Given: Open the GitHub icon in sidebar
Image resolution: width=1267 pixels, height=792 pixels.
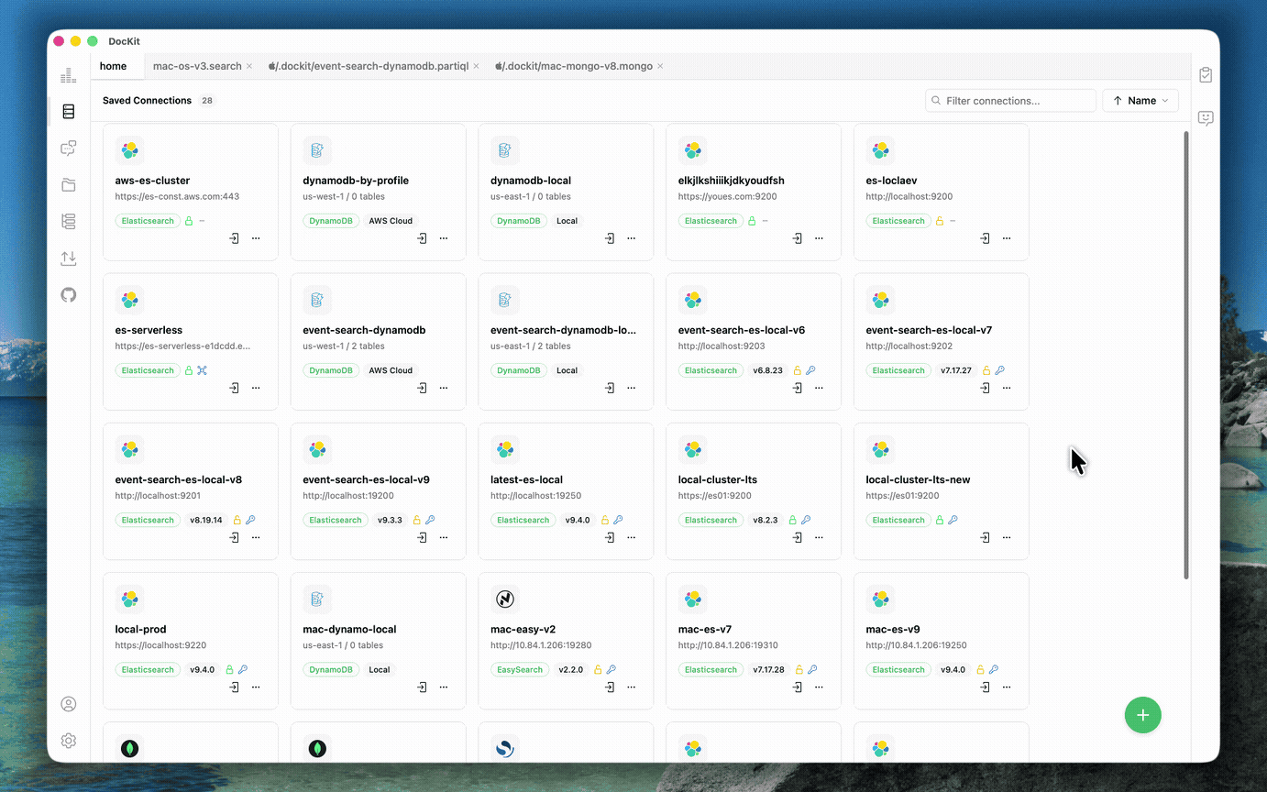Looking at the screenshot, I should click(x=69, y=295).
